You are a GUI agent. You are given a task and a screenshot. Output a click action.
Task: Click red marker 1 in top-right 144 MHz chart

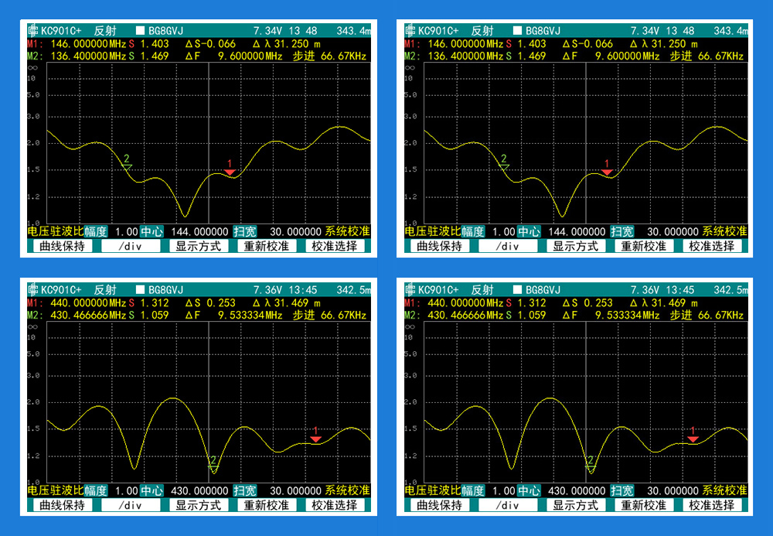pos(607,171)
